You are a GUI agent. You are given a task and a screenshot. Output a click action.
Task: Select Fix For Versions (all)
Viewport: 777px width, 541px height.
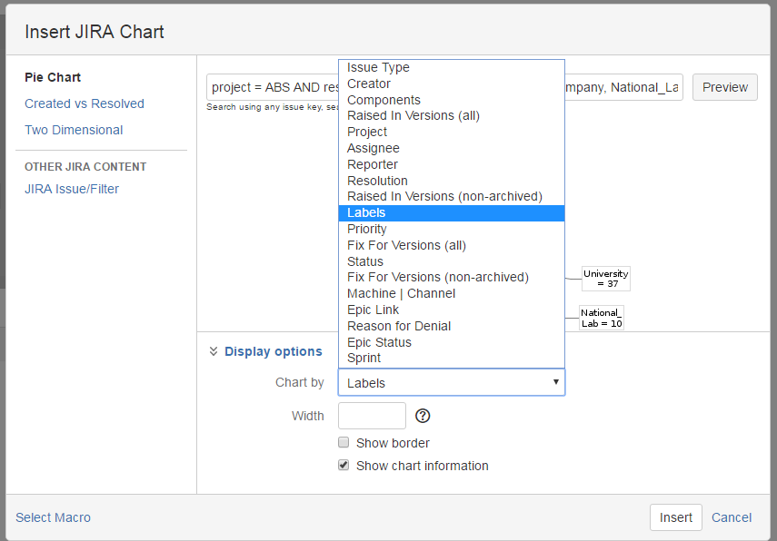(452, 245)
